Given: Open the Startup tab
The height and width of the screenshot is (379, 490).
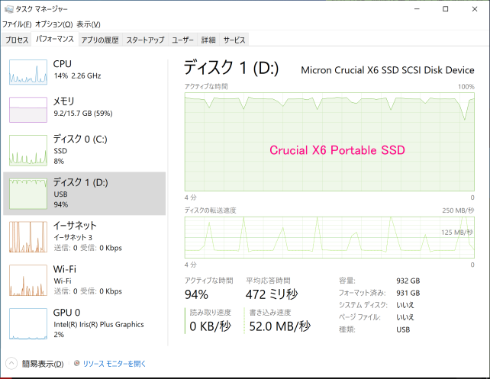Looking at the screenshot, I should tap(145, 39).
